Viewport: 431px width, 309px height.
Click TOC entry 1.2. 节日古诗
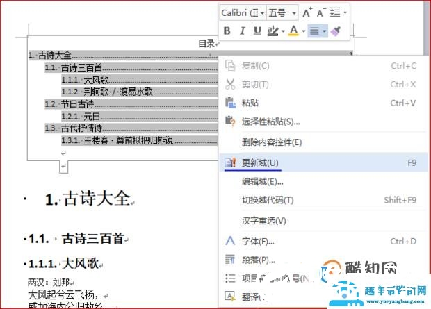click(x=131, y=104)
